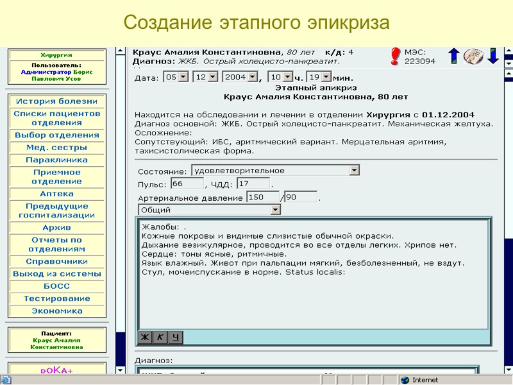Click the main frame scrollbar up arrow

(509, 73)
